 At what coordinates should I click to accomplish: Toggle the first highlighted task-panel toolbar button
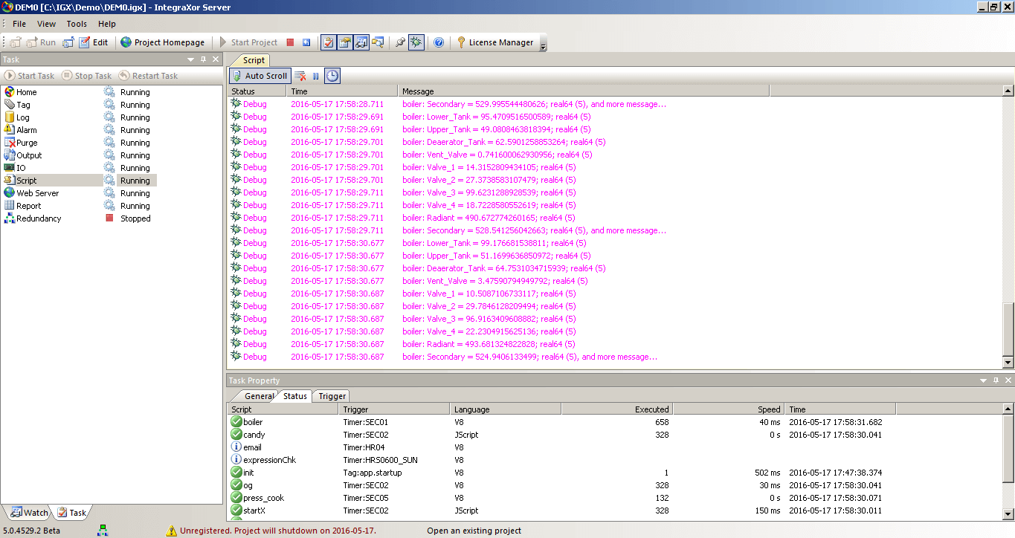[328, 42]
